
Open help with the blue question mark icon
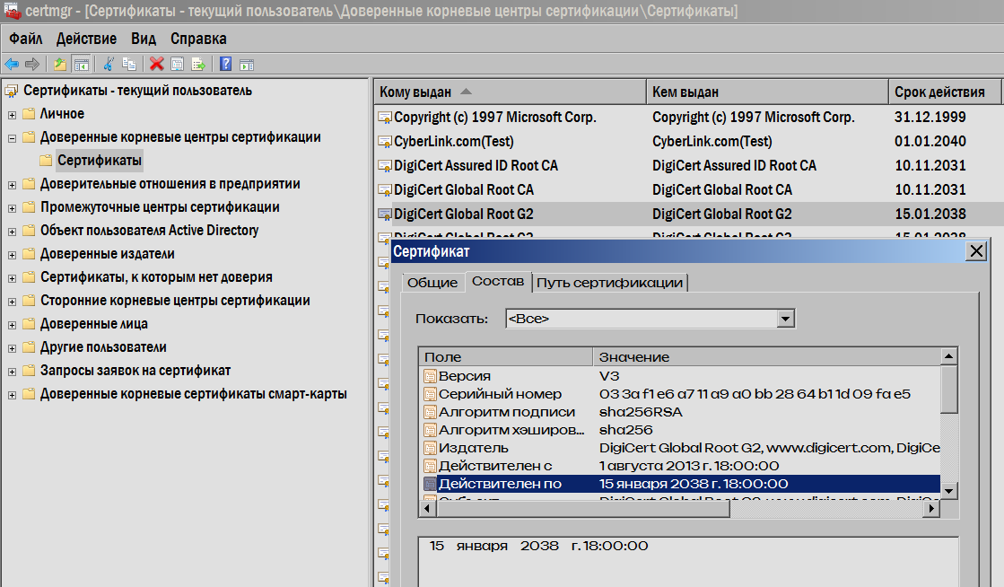225,64
